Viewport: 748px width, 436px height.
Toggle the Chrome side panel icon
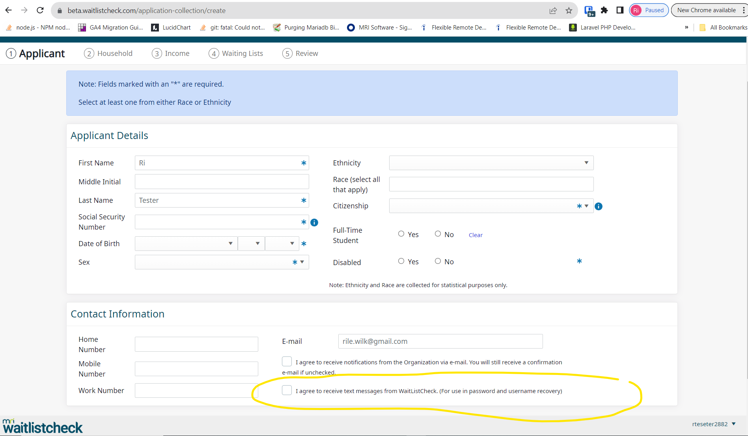(620, 10)
